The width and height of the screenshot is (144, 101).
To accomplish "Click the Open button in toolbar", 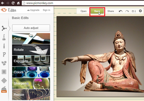I will [83, 11].
